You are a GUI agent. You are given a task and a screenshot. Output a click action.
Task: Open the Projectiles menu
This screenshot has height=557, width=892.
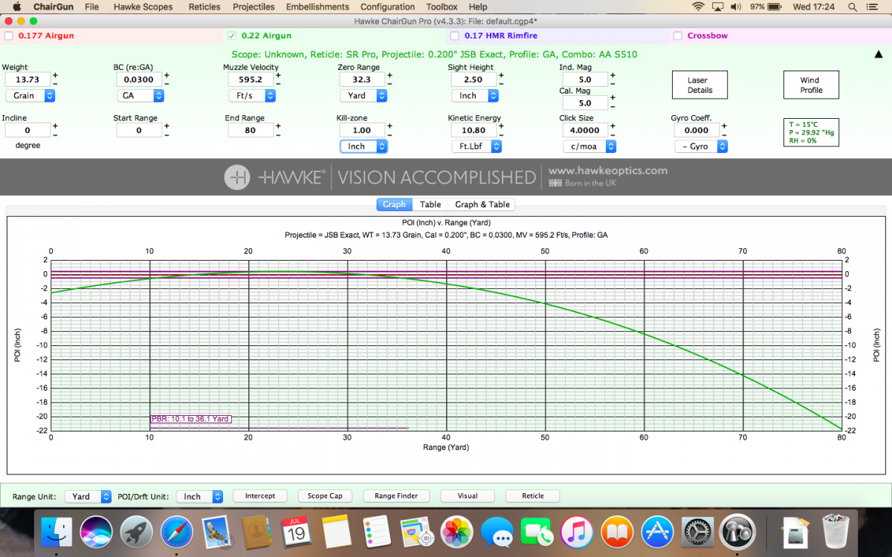[253, 7]
